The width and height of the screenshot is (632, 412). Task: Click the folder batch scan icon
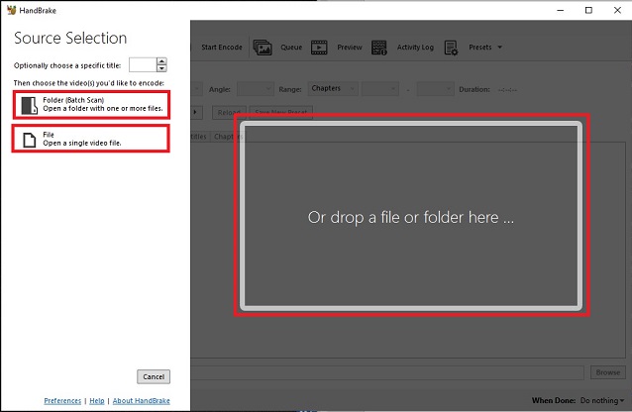click(x=30, y=105)
